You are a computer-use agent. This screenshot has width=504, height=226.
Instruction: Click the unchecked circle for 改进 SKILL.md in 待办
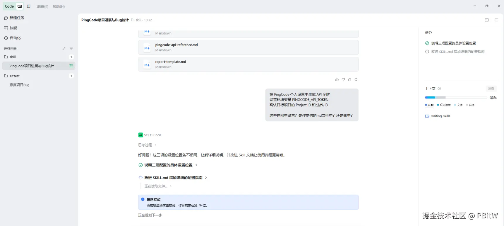[x=427, y=52]
